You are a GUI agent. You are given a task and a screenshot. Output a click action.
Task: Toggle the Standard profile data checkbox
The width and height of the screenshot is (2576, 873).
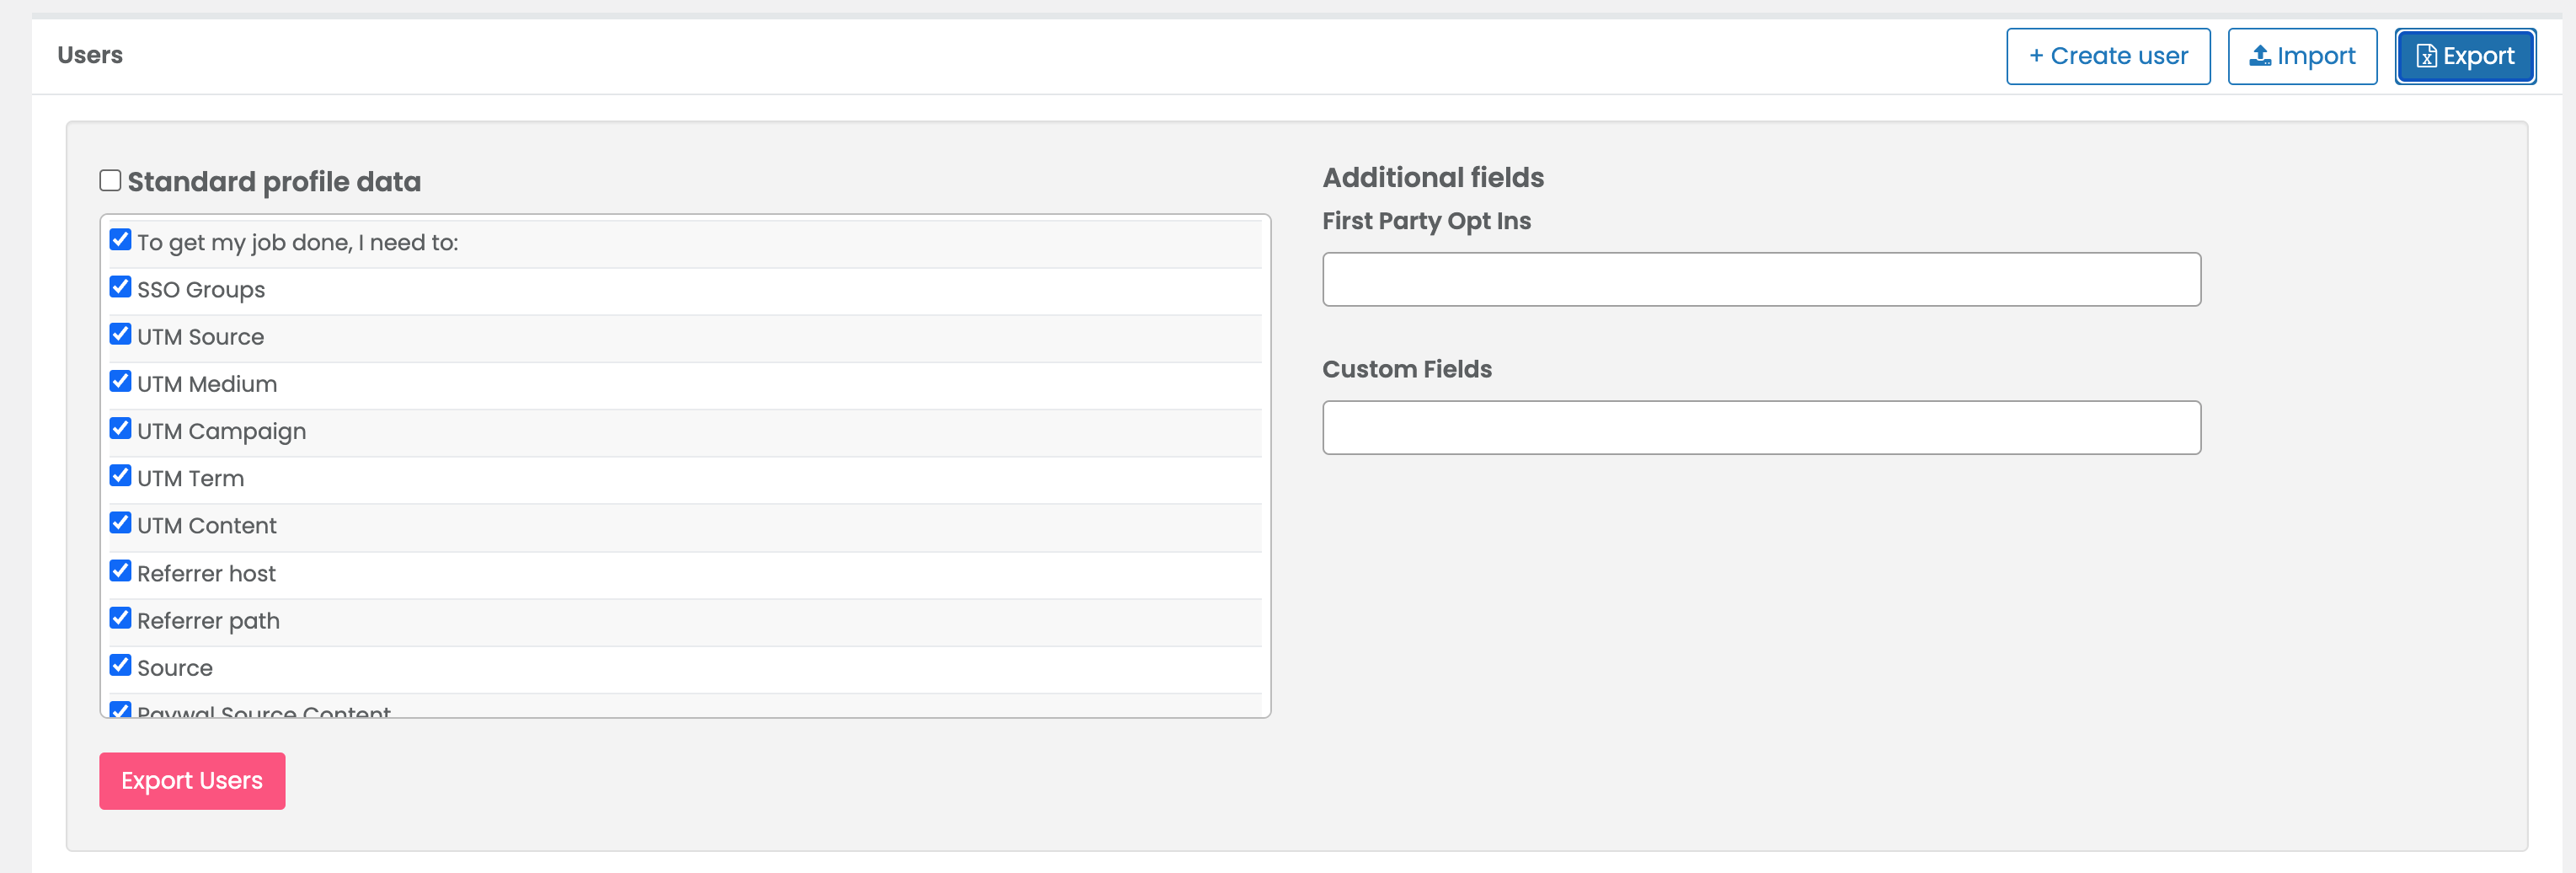click(x=111, y=180)
